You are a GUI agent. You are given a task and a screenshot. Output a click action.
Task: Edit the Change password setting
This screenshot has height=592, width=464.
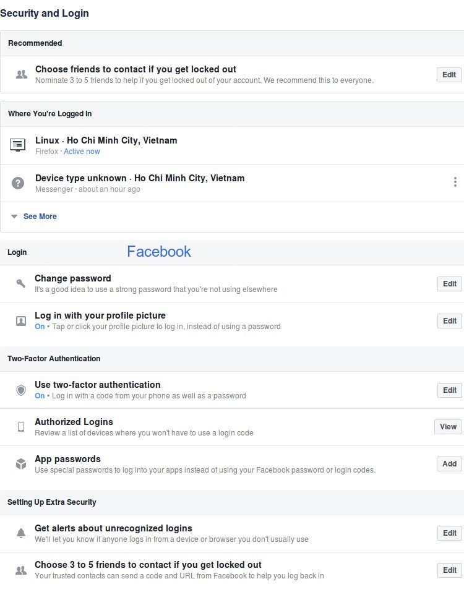pyautogui.click(x=449, y=284)
